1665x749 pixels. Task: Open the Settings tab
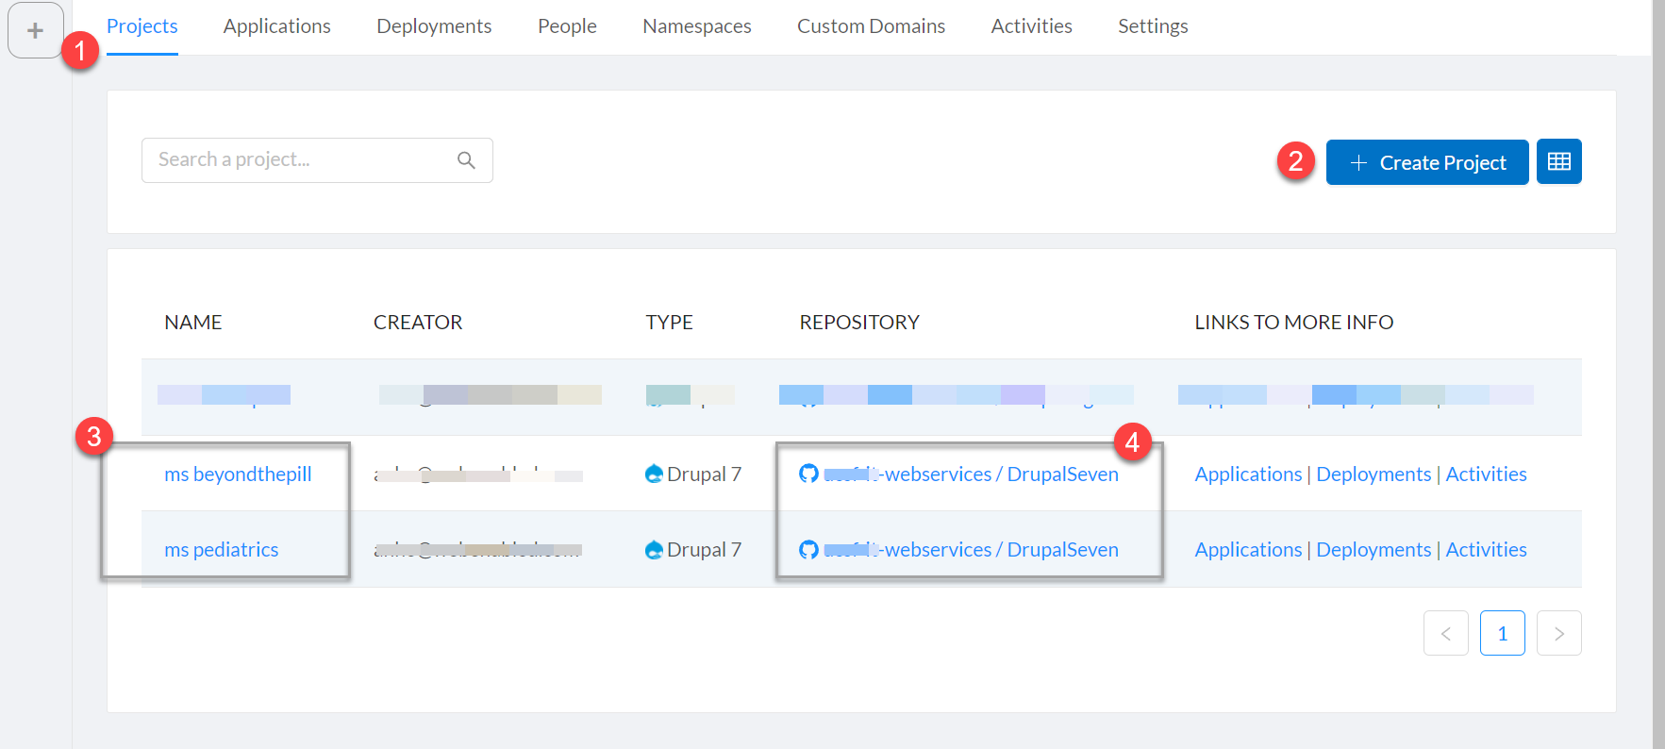click(x=1152, y=26)
